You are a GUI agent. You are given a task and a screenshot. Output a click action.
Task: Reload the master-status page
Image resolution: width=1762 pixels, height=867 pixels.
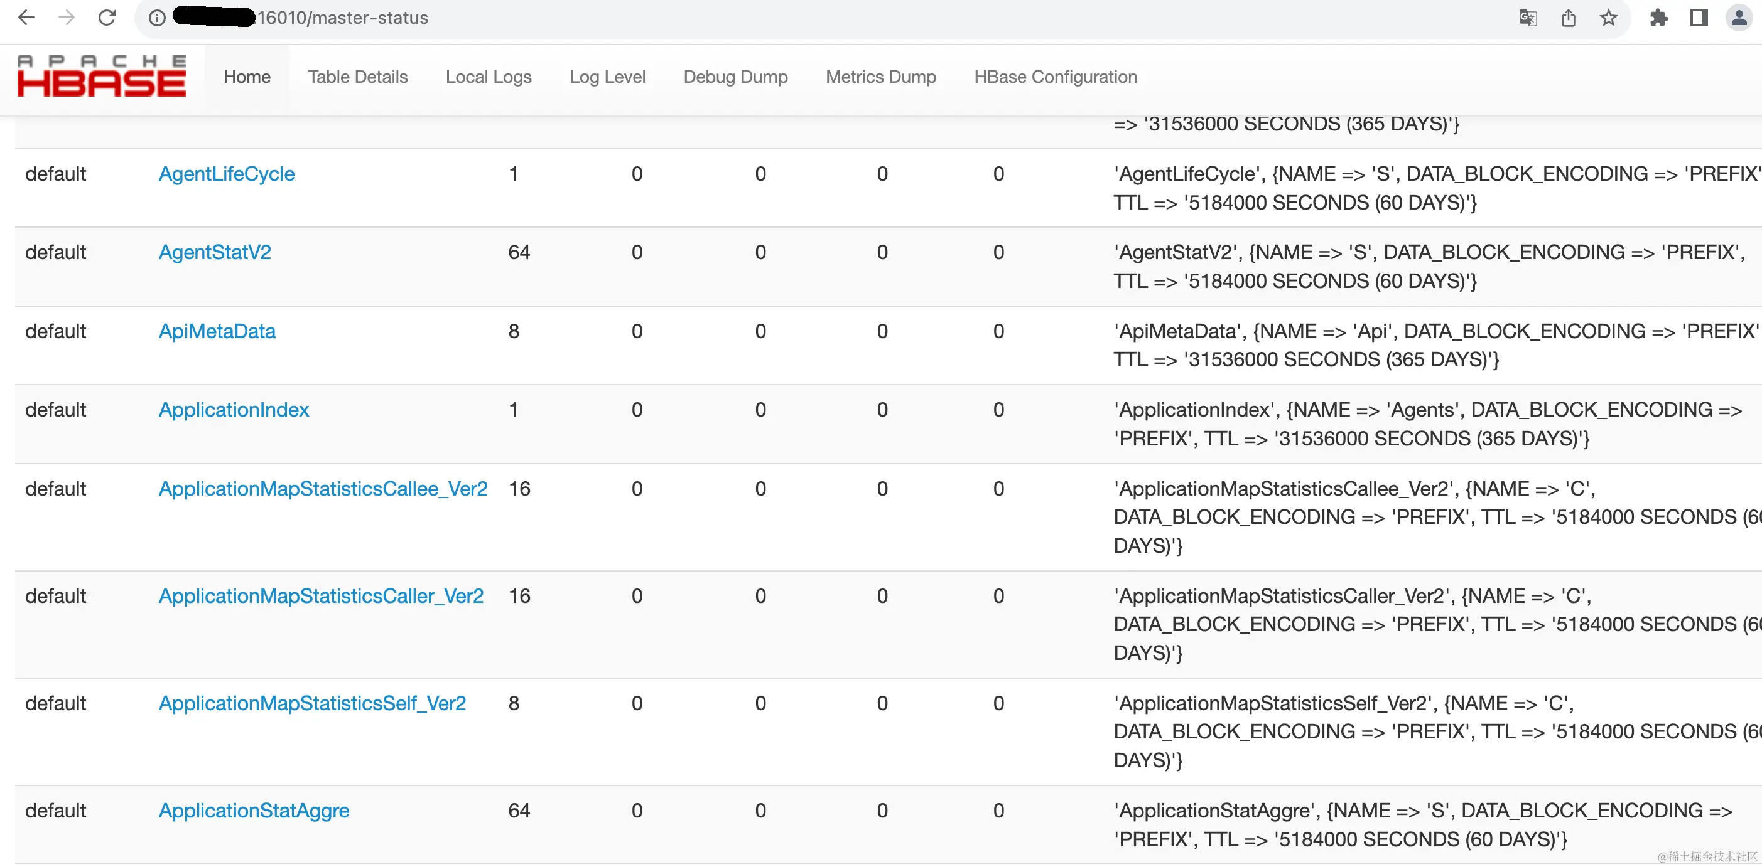click(107, 18)
